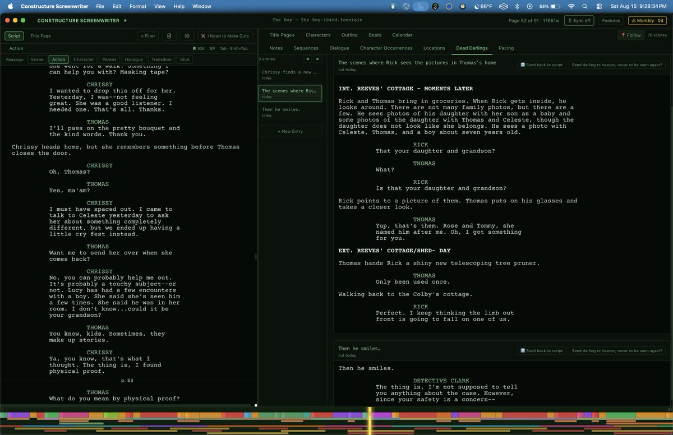Screen dimensions: 673x435
Task: Open the Filter dropdown
Action: click(147, 35)
